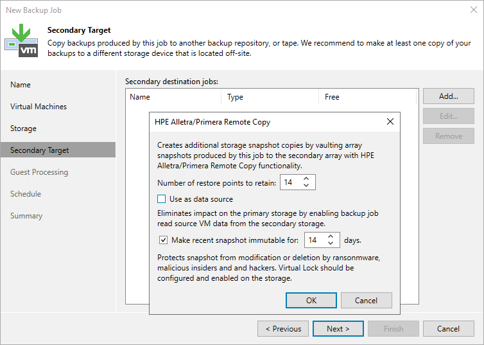Uncheck 'Make recent snapshot immutable for'

click(163, 240)
